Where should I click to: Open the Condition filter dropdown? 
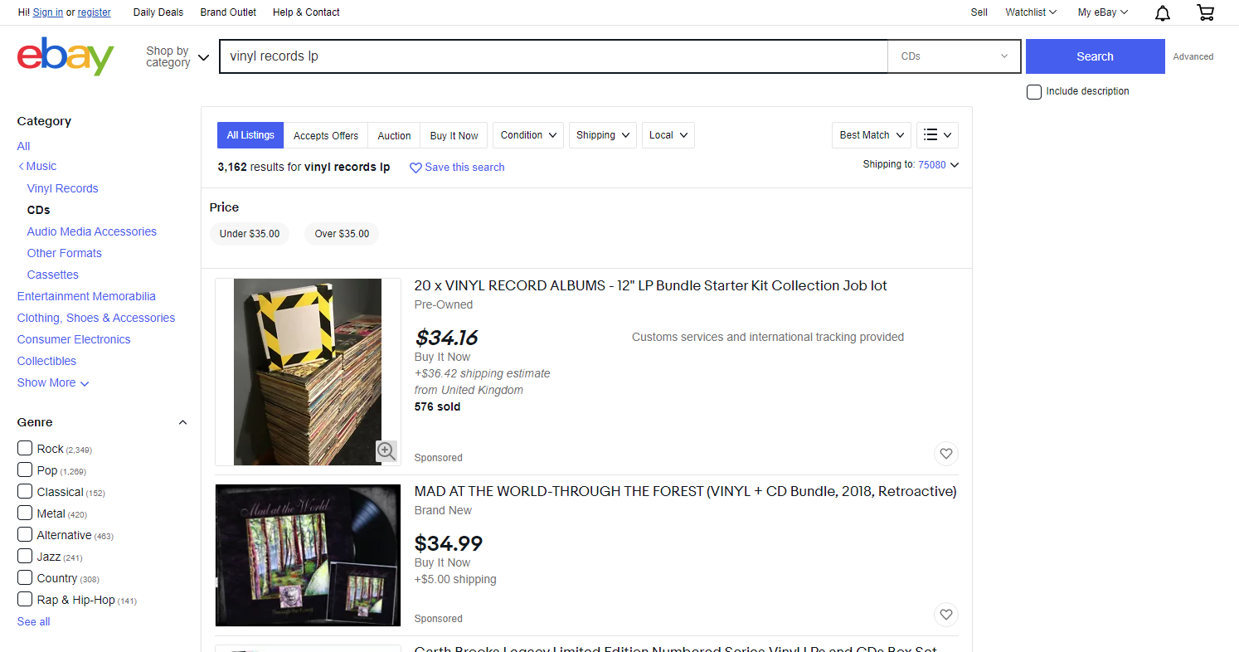coord(528,135)
